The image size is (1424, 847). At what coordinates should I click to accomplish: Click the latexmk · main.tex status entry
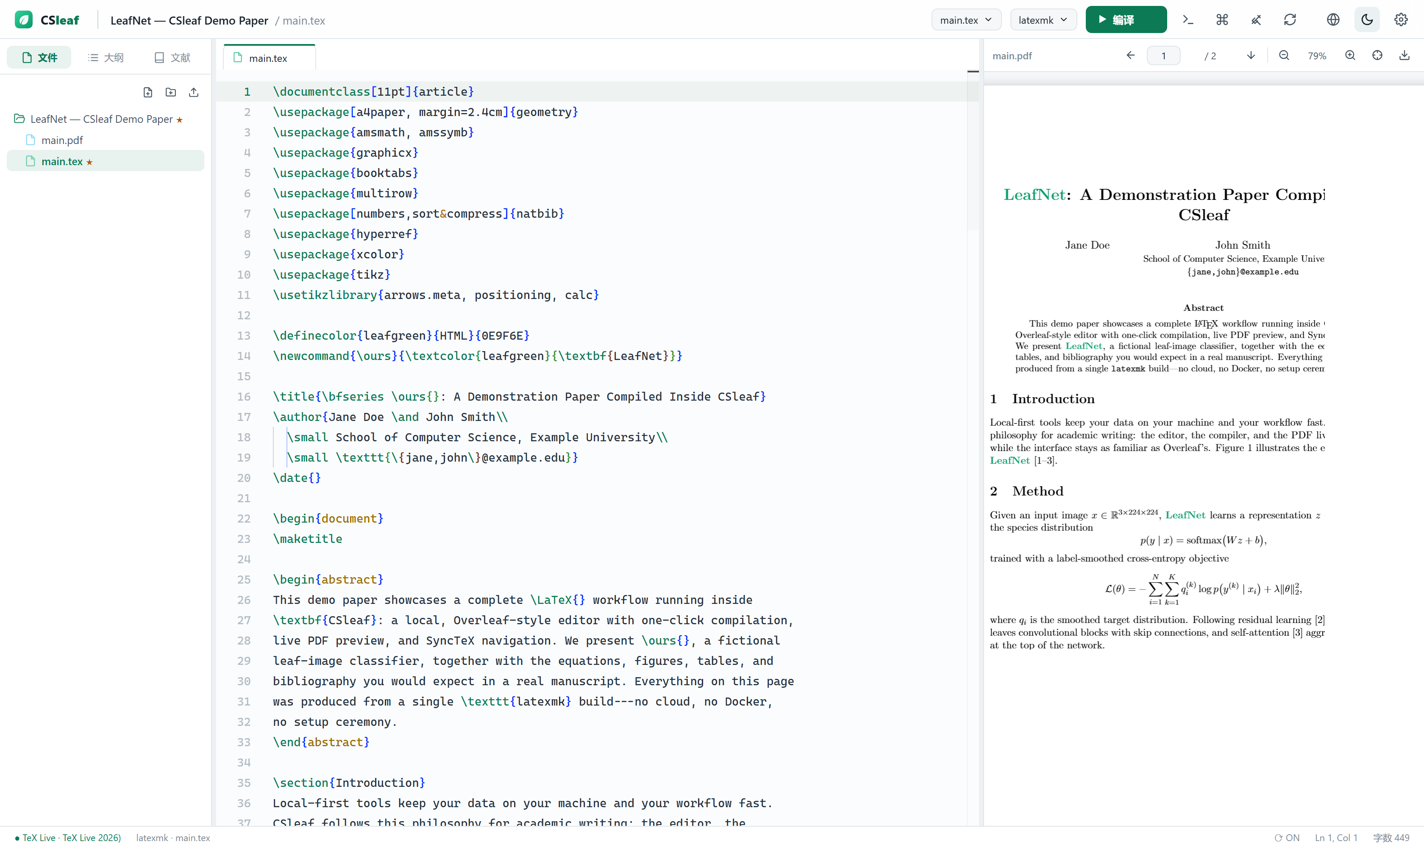(x=173, y=838)
